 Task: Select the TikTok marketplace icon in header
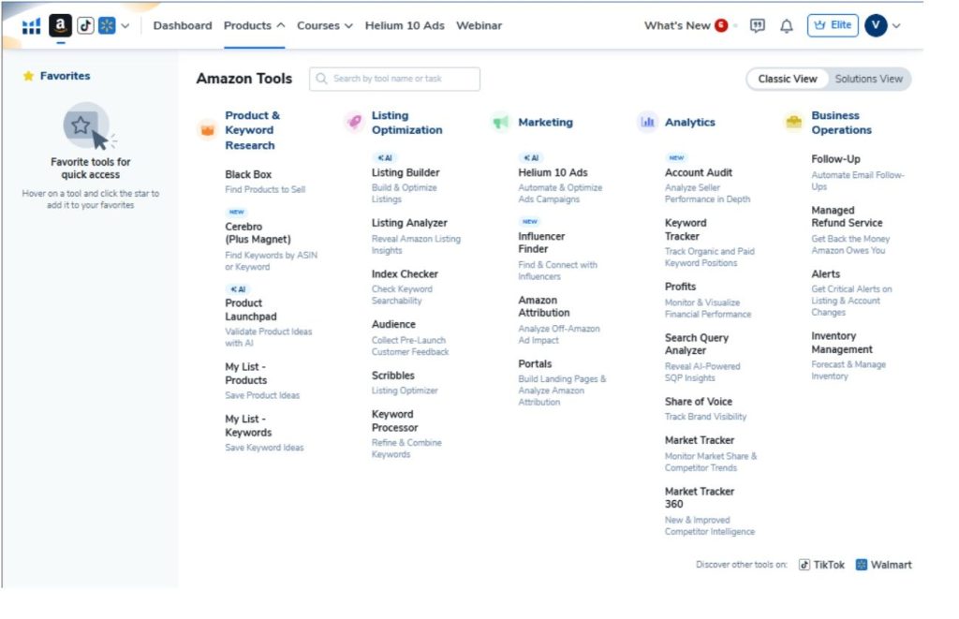click(85, 25)
